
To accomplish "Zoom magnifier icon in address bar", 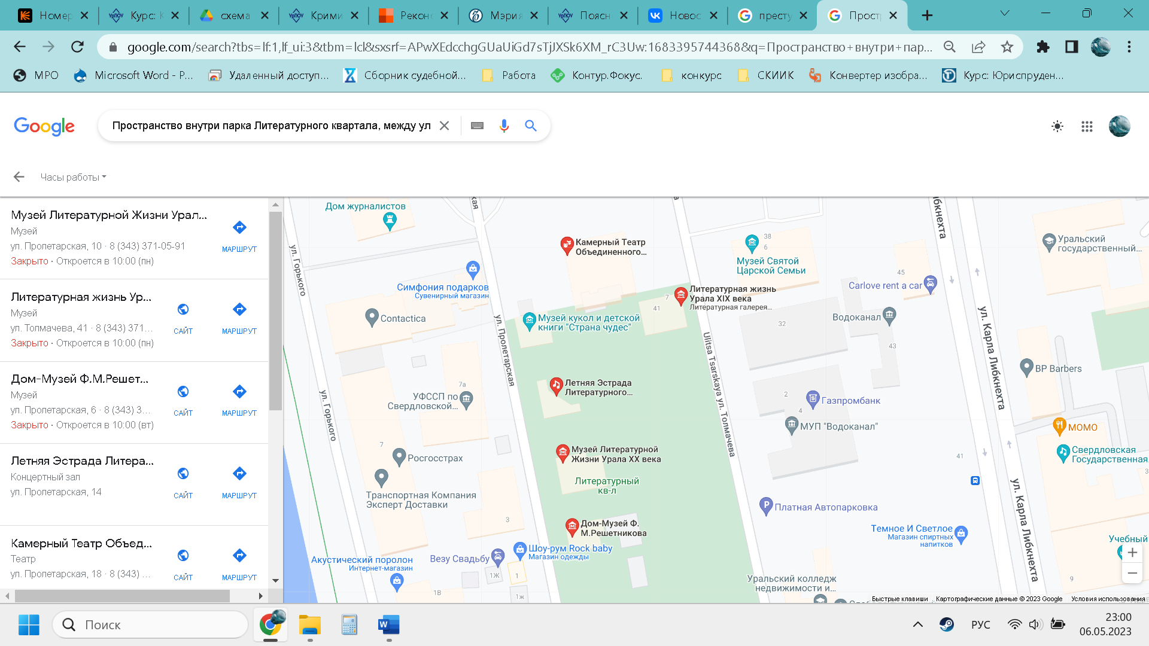I will (x=950, y=47).
